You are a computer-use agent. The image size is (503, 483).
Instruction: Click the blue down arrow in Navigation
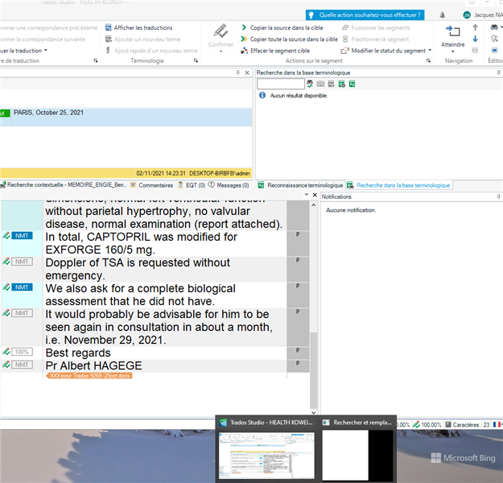pyautogui.click(x=475, y=39)
